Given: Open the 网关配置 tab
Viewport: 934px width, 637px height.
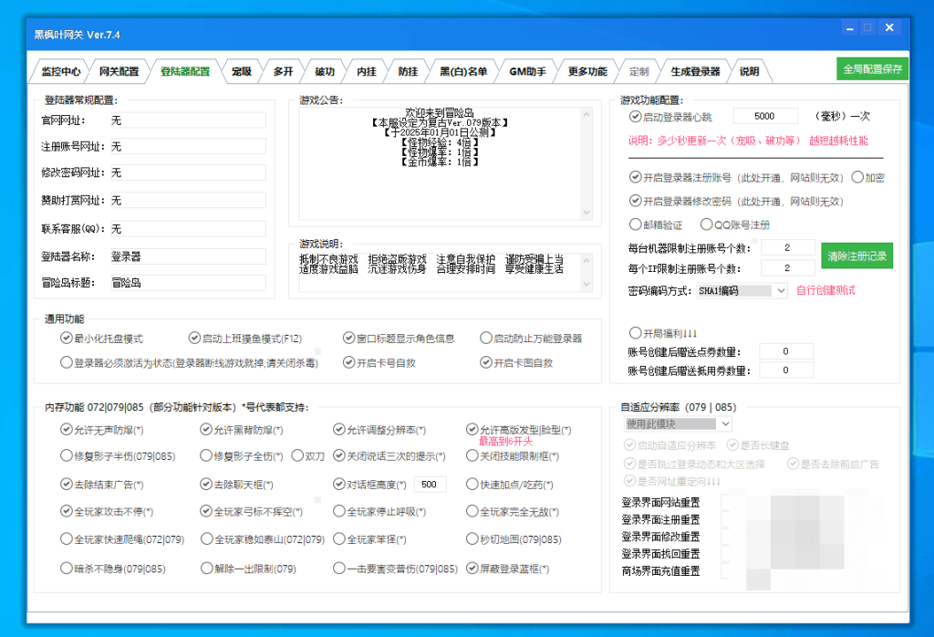Looking at the screenshot, I should (119, 71).
